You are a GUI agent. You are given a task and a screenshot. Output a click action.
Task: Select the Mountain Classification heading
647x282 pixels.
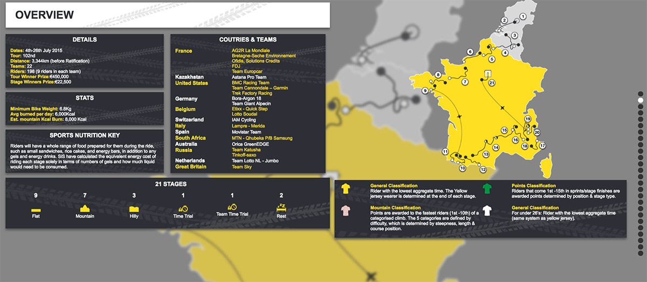(395, 207)
